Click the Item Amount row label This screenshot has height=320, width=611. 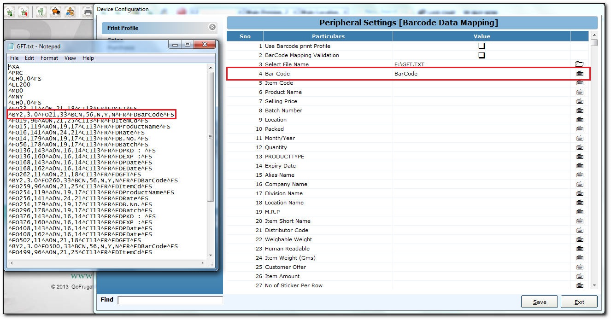(x=282, y=276)
